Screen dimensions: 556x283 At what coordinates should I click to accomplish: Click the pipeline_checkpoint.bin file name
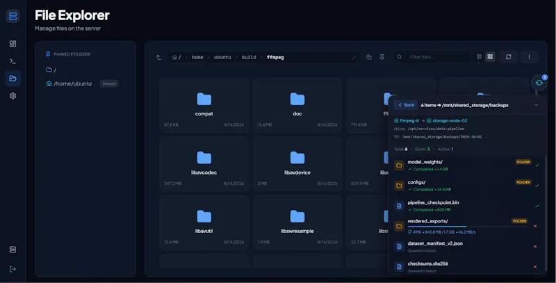point(433,202)
